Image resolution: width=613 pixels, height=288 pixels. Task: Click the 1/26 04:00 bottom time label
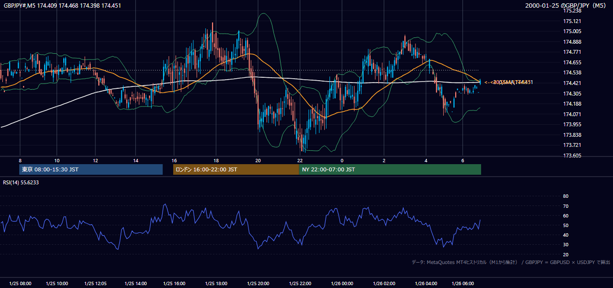pos(426,284)
